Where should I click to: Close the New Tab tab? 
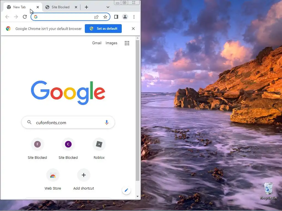(38, 7)
